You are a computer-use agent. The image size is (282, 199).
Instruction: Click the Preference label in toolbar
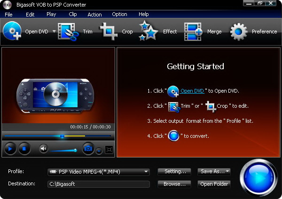(264, 32)
